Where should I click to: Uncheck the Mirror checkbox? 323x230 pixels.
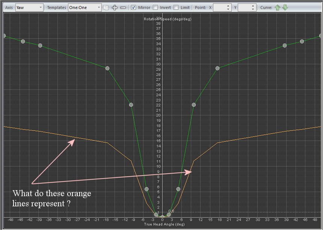point(134,8)
